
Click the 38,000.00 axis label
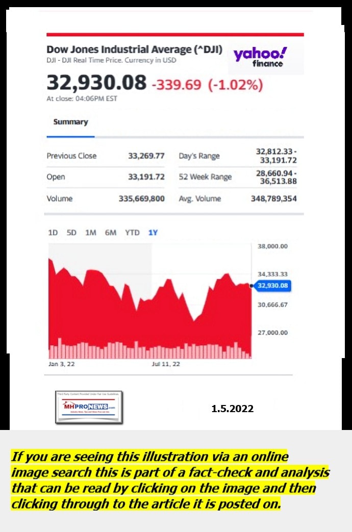point(272,246)
